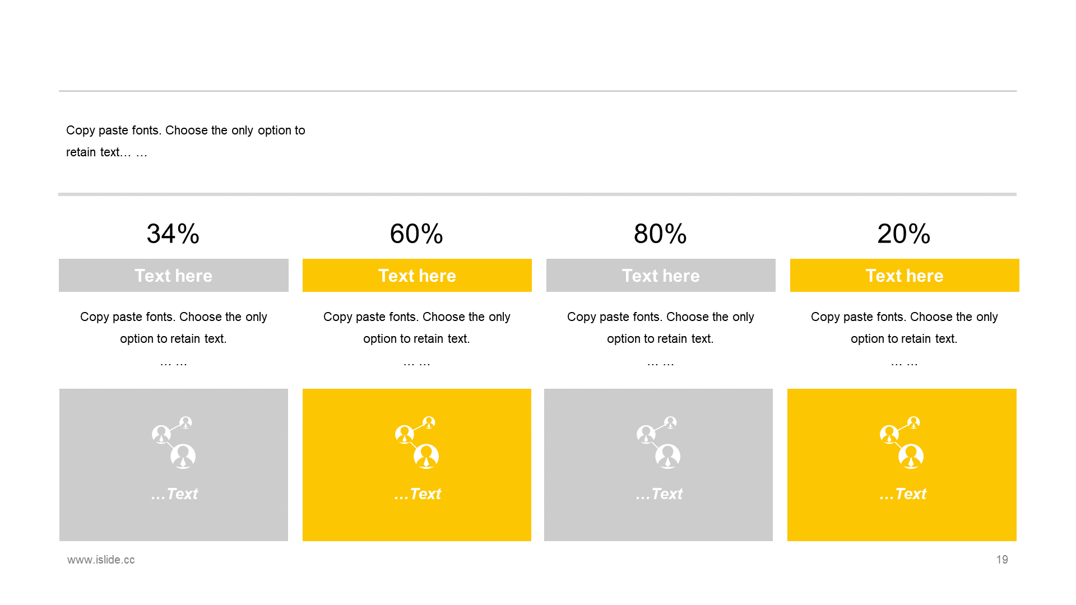Click the description paragraph below 20% bar
The image size is (1076, 605).
pyautogui.click(x=905, y=338)
